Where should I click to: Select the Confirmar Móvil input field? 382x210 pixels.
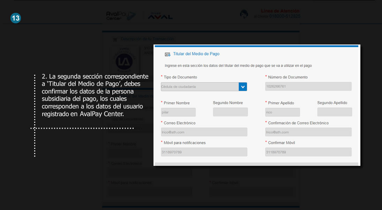(x=308, y=152)
